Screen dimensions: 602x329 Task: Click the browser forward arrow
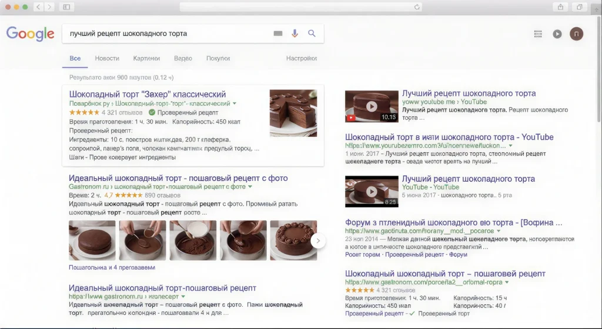click(x=49, y=7)
